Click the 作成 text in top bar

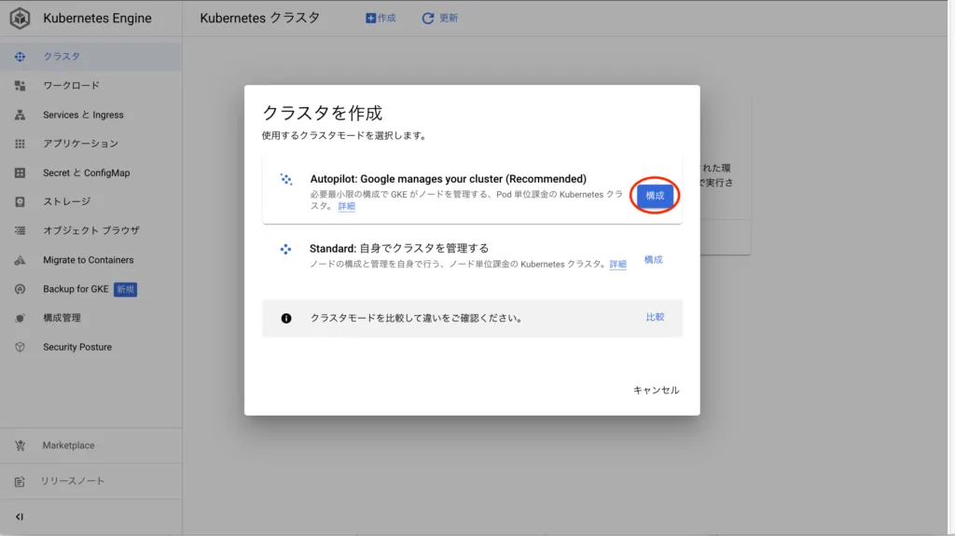click(x=387, y=19)
